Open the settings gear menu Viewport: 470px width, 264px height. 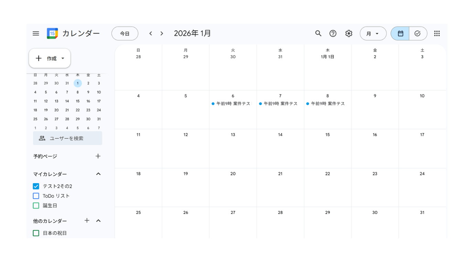click(349, 33)
